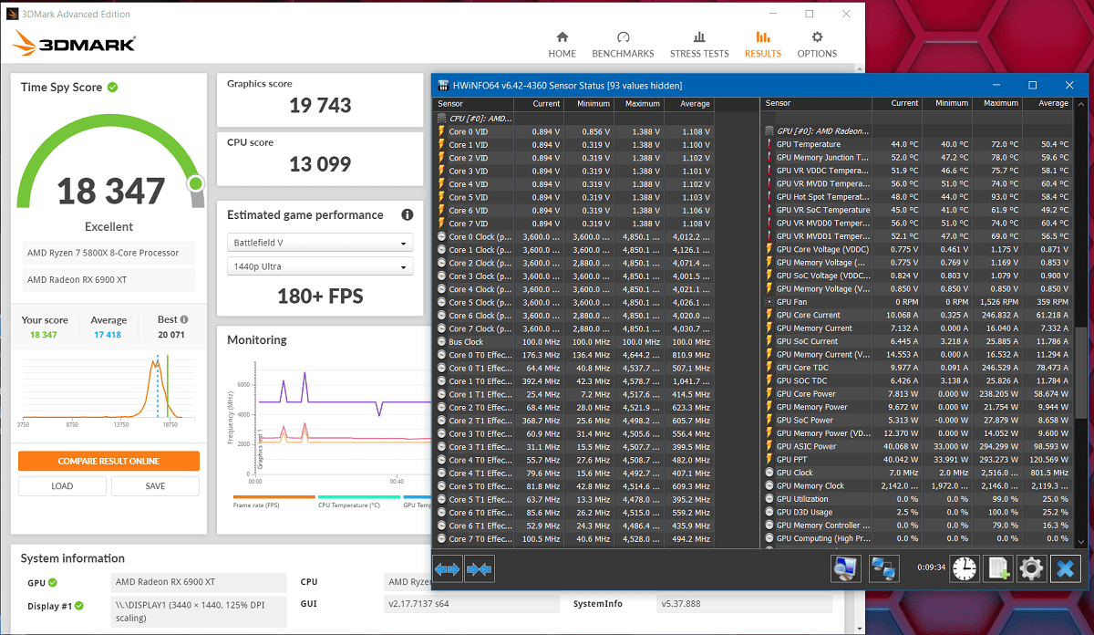
Task: Open the BENCHMARKS tab in 3DMark
Action: click(623, 44)
